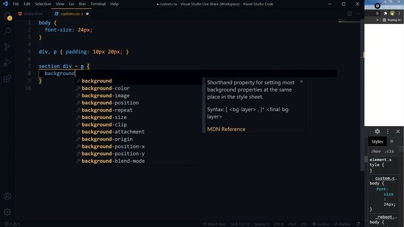Expand more DevTools tabs chevron
404x227 pixels.
tap(391, 141)
